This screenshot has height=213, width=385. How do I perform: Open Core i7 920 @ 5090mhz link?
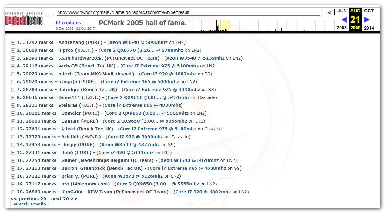pos(135,137)
